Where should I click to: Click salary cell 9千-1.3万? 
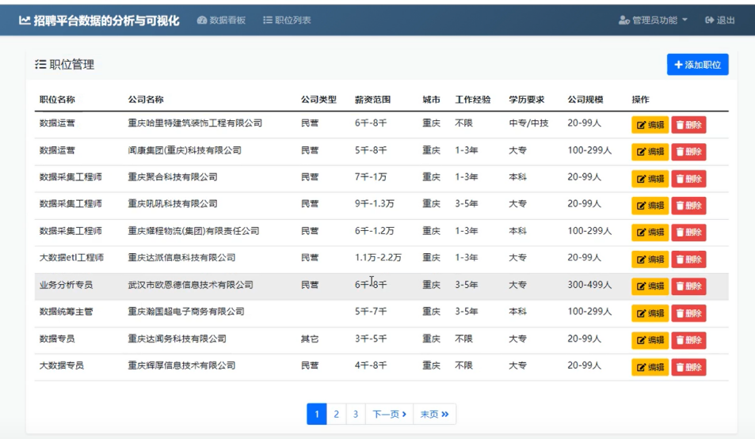375,204
